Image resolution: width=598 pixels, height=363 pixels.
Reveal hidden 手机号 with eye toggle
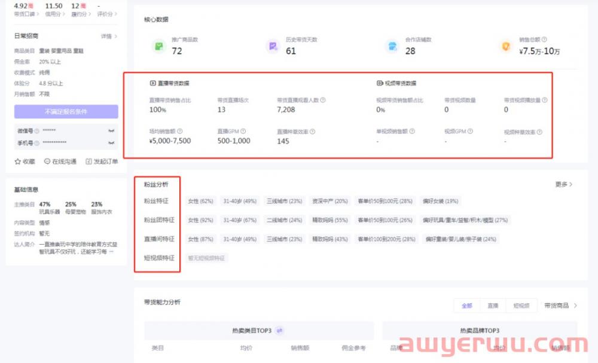[x=111, y=143]
